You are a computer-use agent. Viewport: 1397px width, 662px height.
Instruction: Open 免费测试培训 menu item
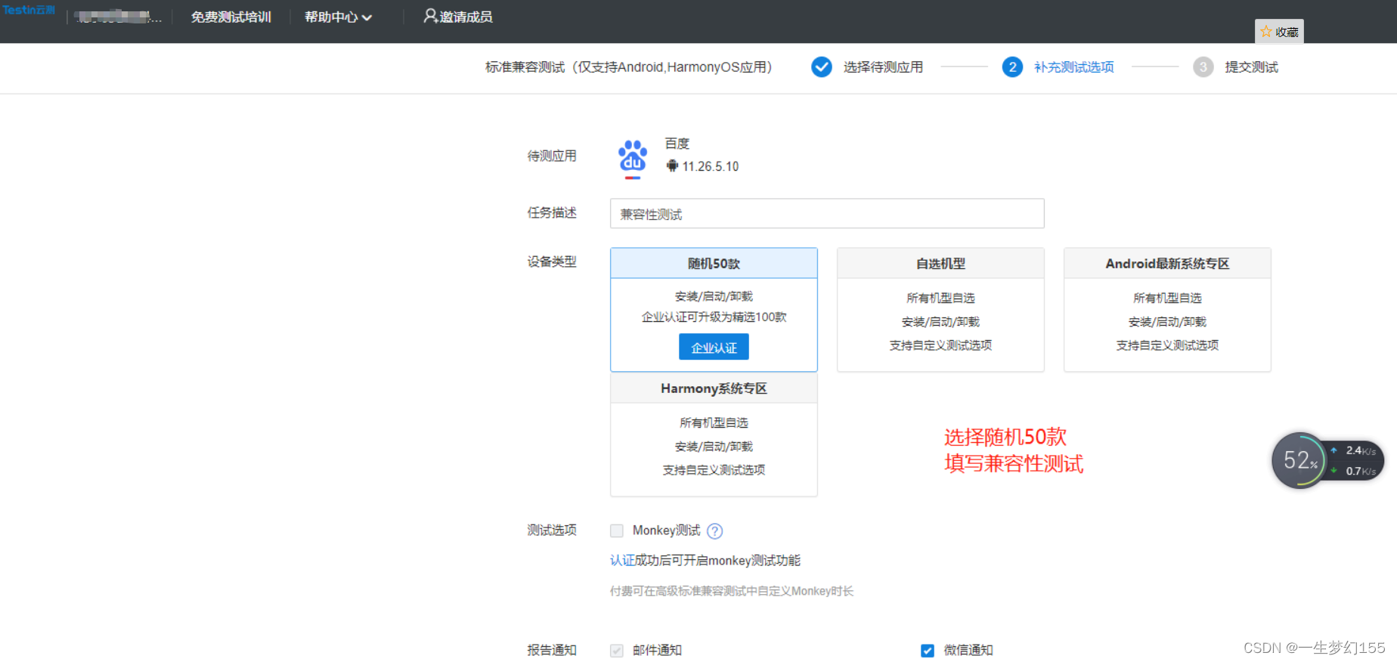click(x=231, y=17)
